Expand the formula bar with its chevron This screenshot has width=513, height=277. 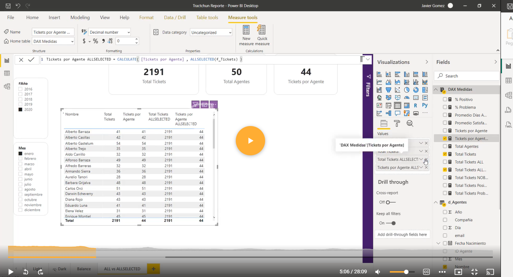click(x=368, y=59)
